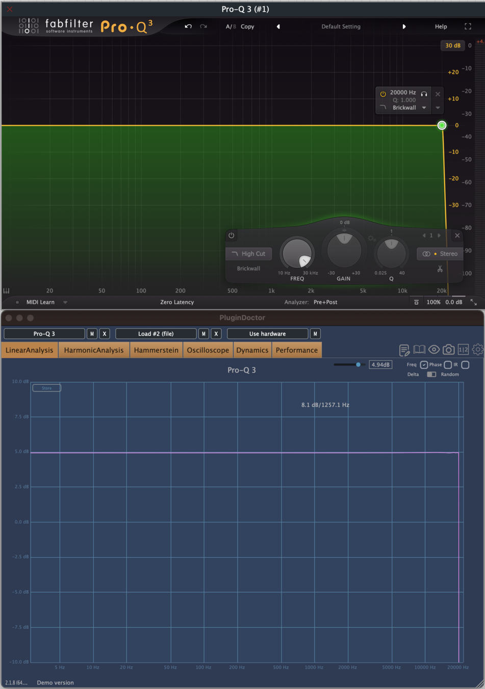Change the Zero Latency processing mode
This screenshot has width=485, height=689.
click(x=177, y=302)
